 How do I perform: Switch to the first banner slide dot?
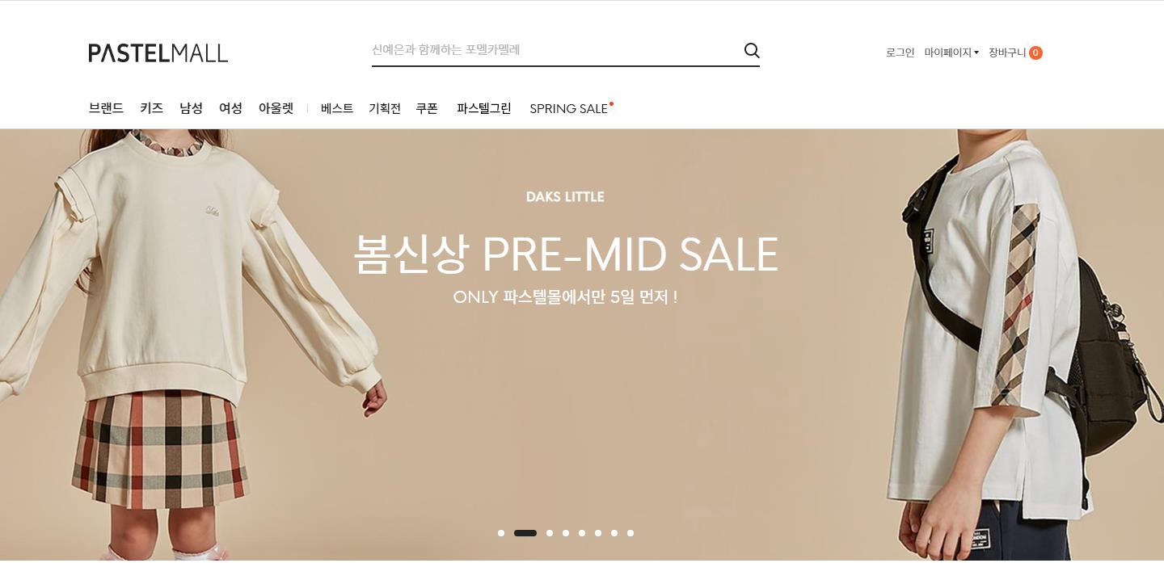point(501,533)
